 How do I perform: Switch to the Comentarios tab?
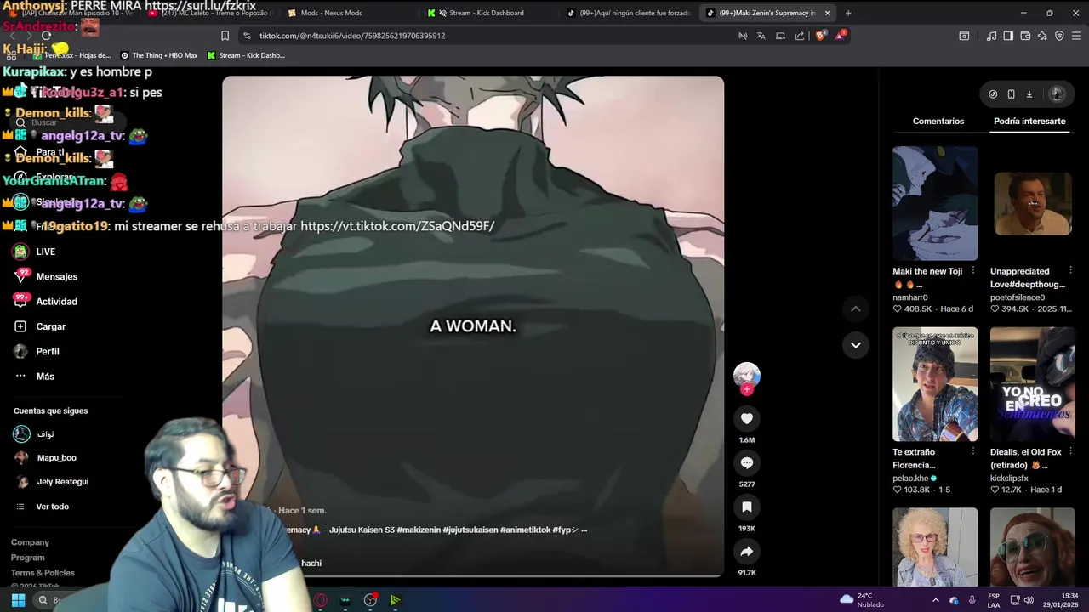point(938,121)
